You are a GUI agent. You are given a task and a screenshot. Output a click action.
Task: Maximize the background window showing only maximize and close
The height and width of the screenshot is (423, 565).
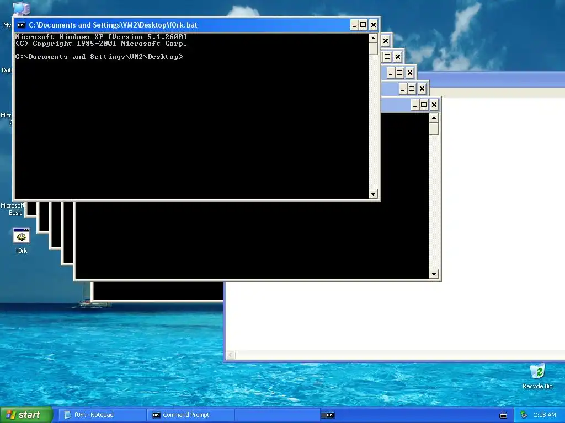click(387, 57)
